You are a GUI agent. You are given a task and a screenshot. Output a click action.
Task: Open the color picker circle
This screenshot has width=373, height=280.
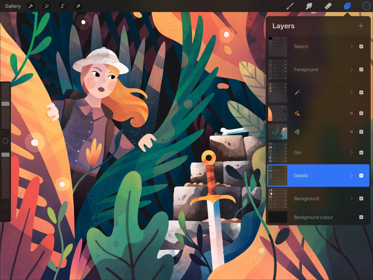click(x=366, y=6)
